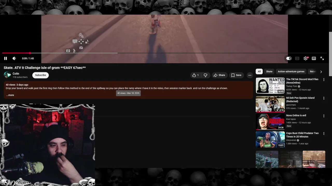Screen dimensions: 332x186
Task: Switch to theater mode
Action: (314, 58)
